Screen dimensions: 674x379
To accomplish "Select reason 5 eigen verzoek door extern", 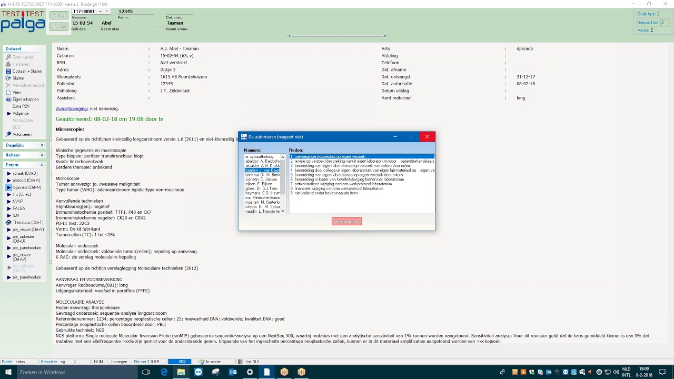I will click(362, 175).
